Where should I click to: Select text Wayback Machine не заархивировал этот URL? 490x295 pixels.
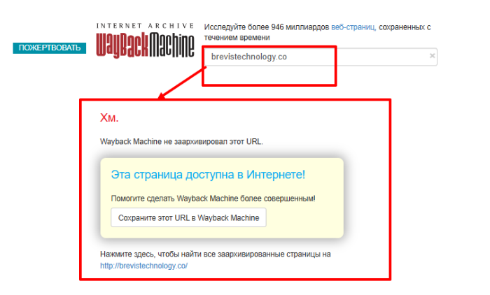click(181, 142)
